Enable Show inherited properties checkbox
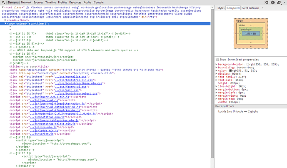The image size is (287, 168). click(217, 60)
